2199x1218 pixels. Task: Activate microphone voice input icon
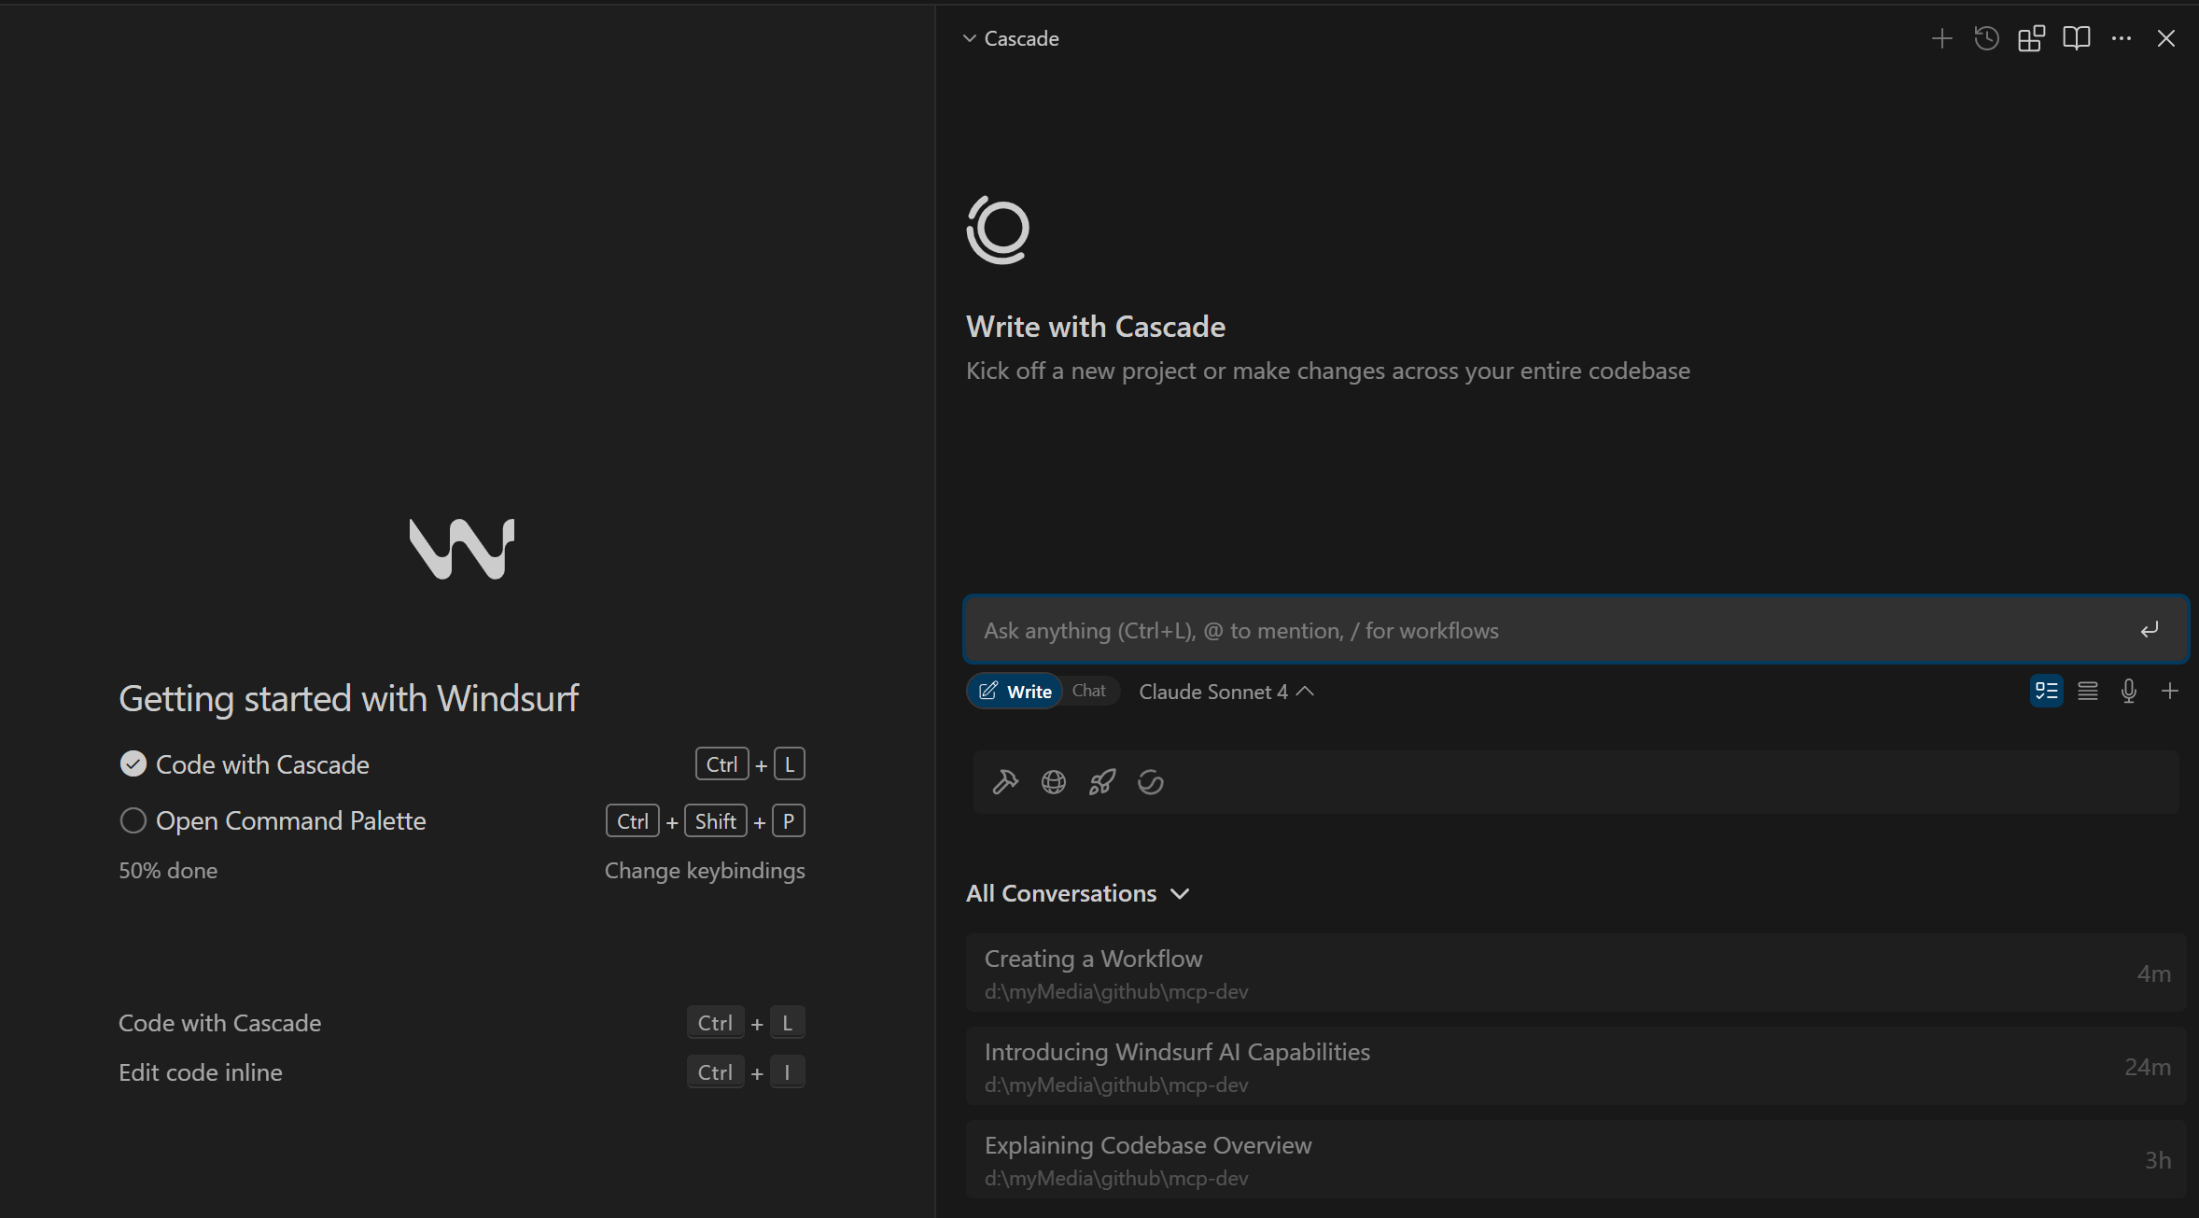[x=2129, y=692]
